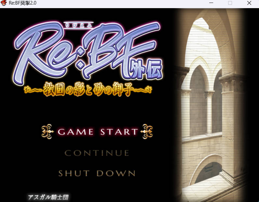
Task: Select SHUT DOWN to exit the game
Action: point(97,173)
